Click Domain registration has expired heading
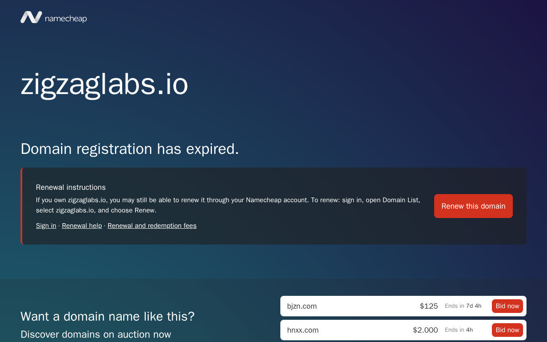The width and height of the screenshot is (547, 342). click(130, 149)
